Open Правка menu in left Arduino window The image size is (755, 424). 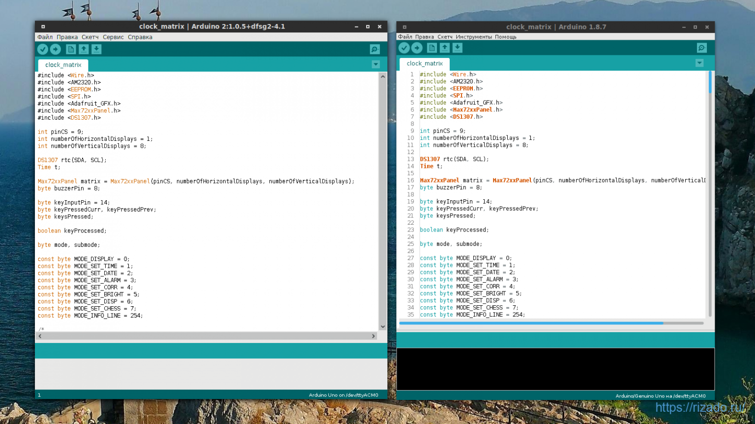tap(67, 37)
